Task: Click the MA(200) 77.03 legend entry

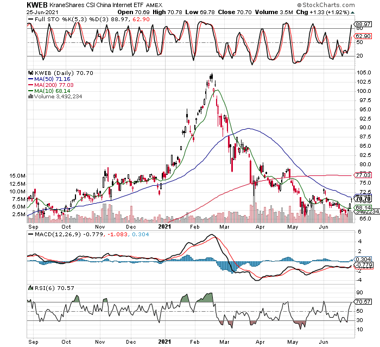Action: click(54, 85)
